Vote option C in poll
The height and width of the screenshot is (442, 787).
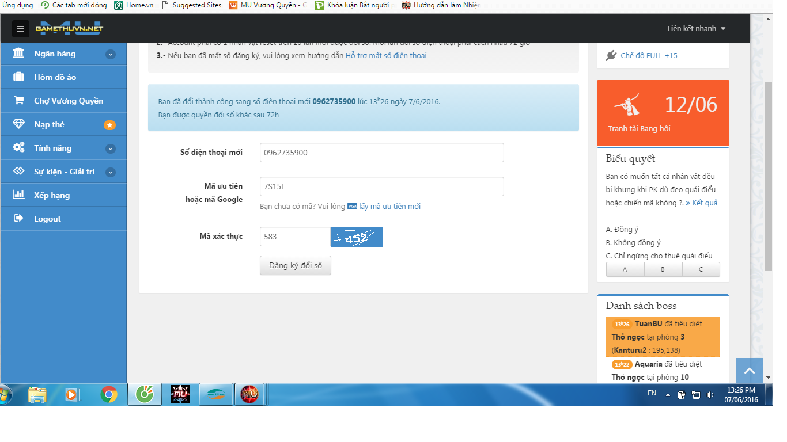[x=701, y=269]
